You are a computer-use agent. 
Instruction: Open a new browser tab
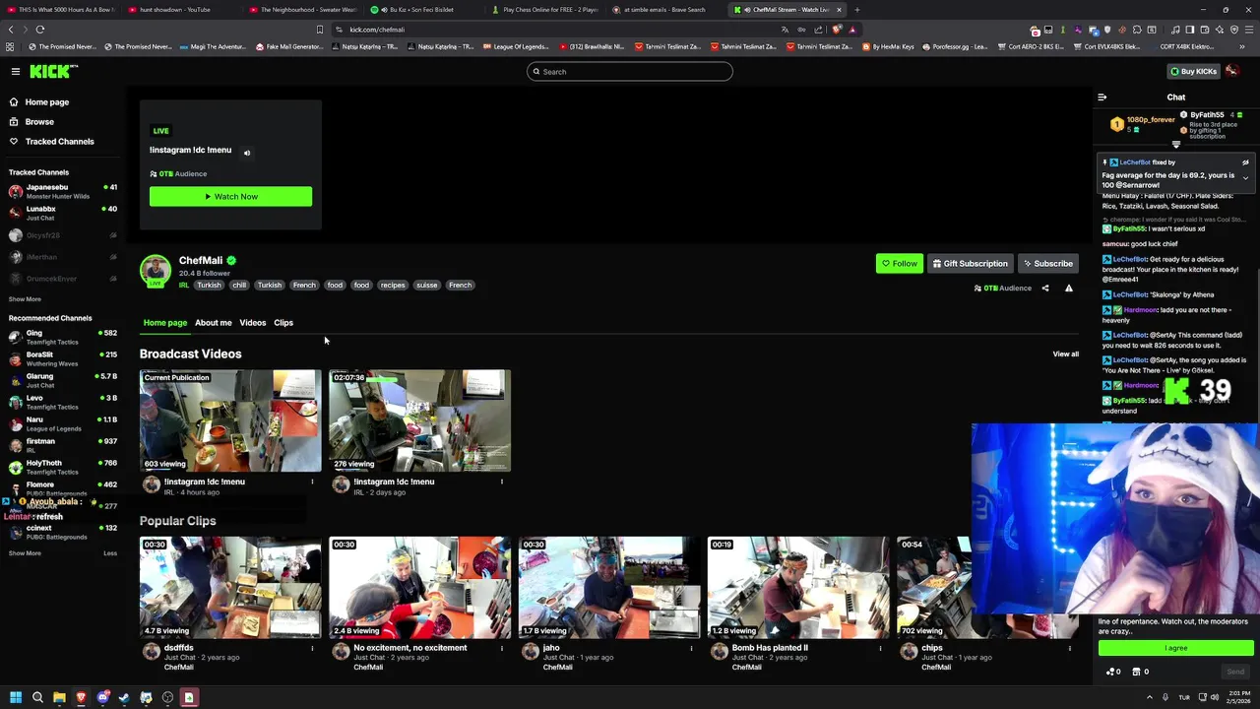(x=857, y=10)
